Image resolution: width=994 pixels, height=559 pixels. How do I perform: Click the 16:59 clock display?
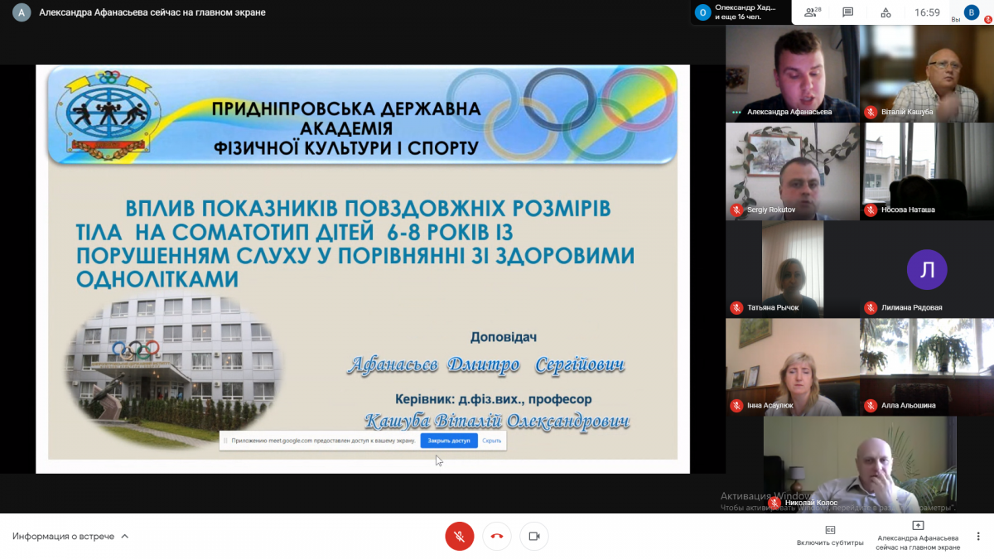coord(927,12)
